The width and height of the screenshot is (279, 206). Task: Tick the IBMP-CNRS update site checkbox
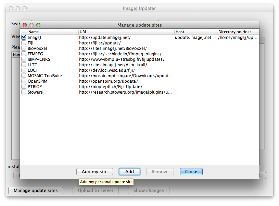coord(24,59)
